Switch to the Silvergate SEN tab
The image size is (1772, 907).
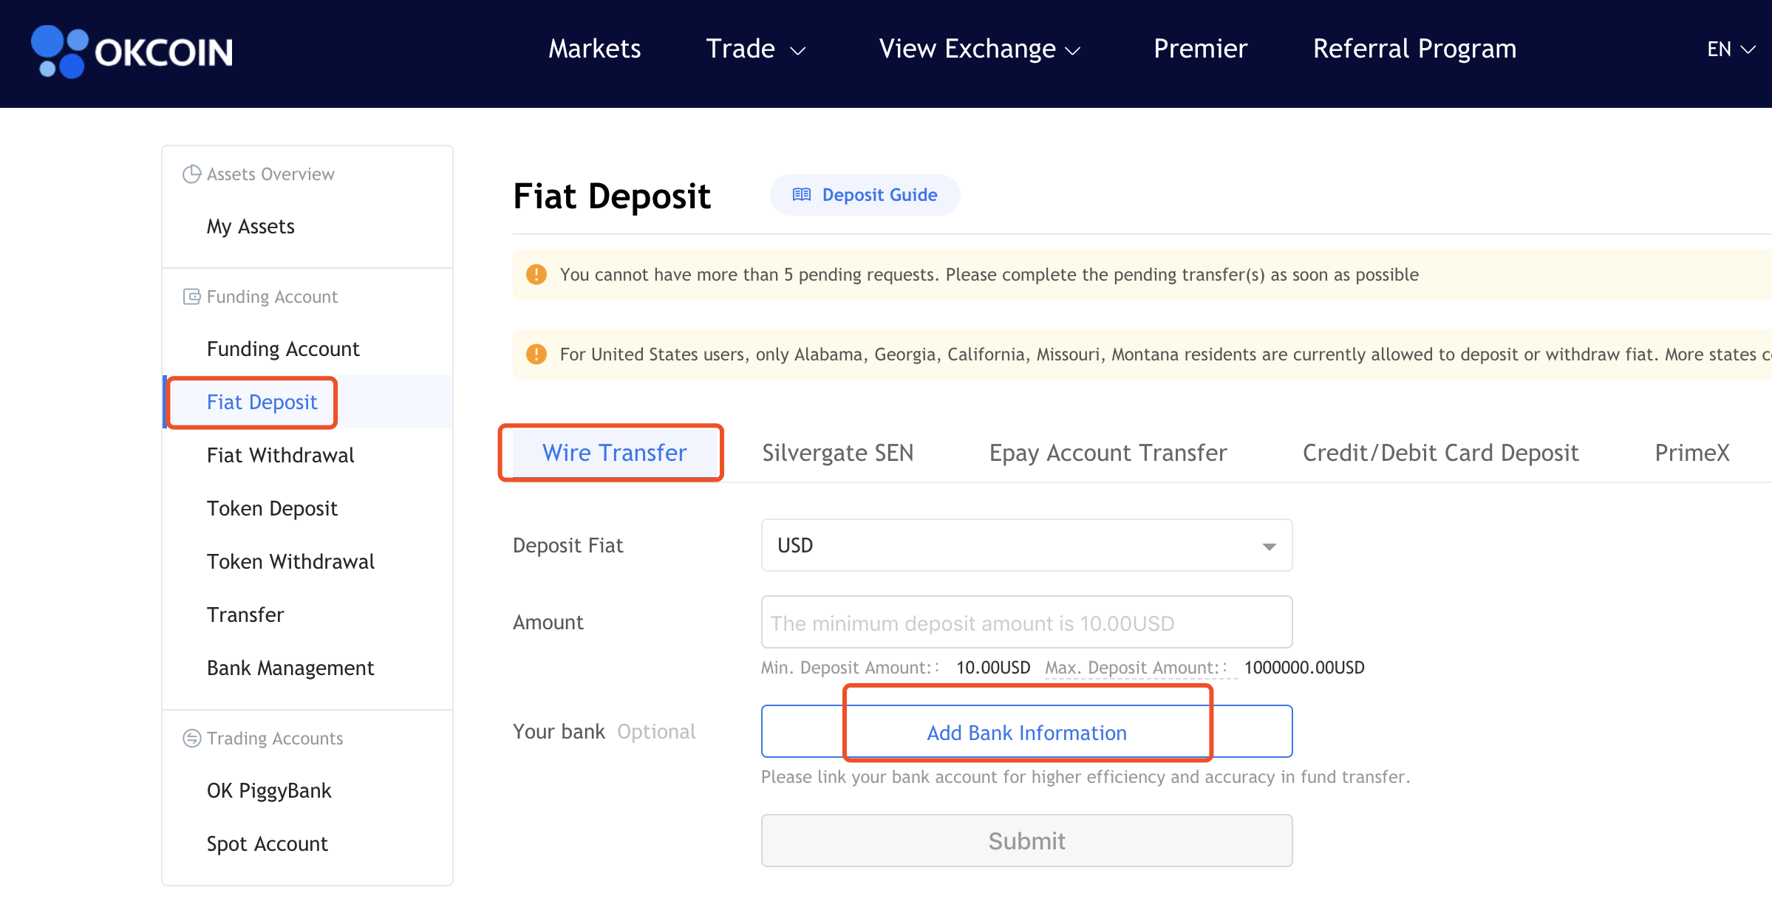click(x=838, y=453)
